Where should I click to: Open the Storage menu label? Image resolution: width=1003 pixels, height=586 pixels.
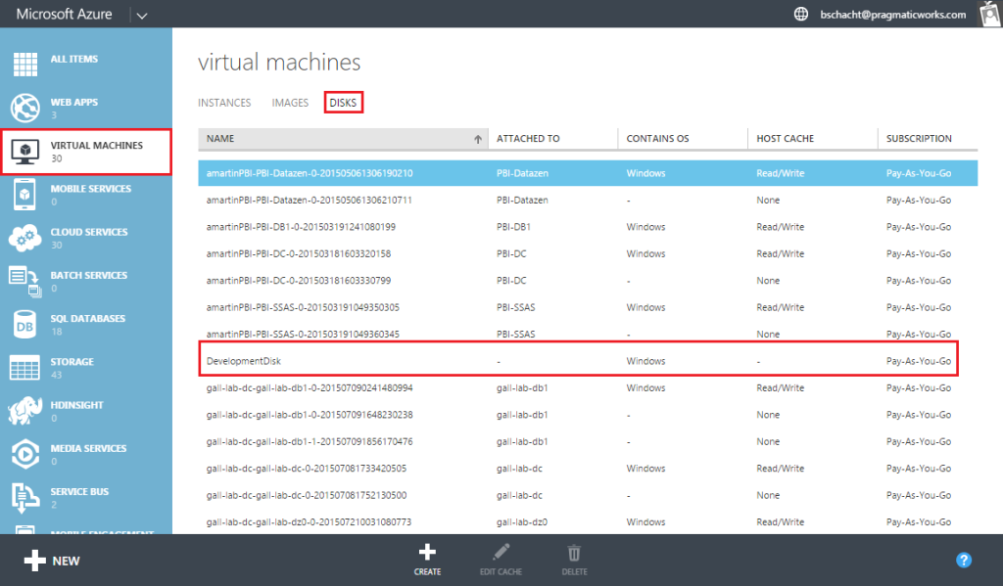click(72, 362)
